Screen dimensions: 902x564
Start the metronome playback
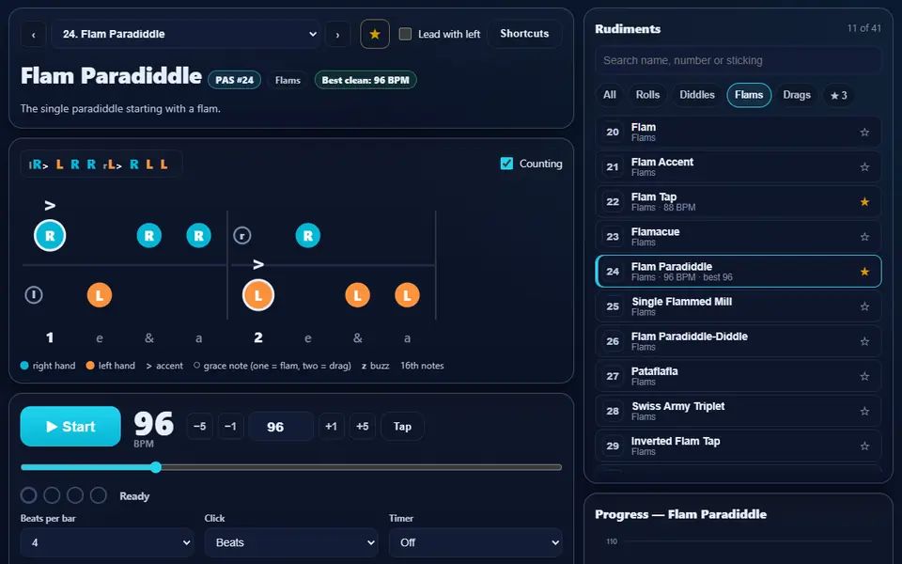click(70, 427)
